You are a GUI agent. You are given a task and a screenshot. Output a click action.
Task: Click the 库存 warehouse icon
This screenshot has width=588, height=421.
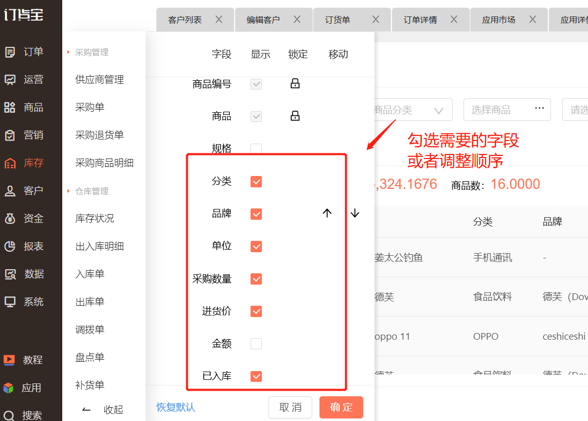point(10,163)
